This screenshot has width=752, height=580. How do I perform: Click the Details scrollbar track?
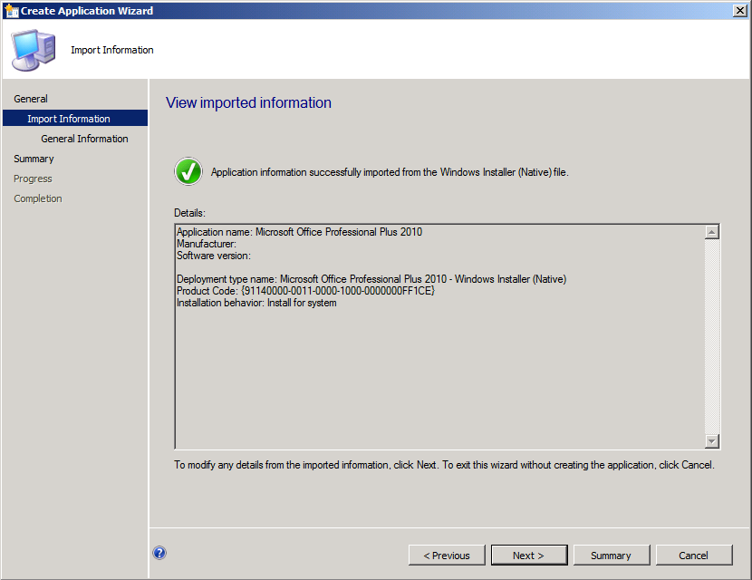tap(712, 336)
